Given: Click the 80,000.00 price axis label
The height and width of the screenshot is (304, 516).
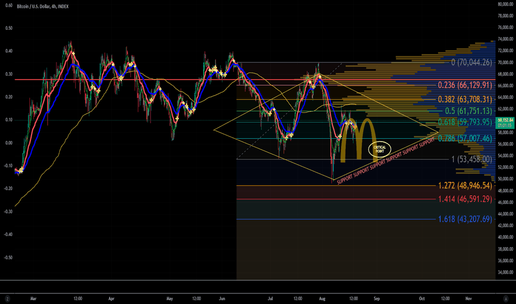Looking at the screenshot, I should pos(505,4).
